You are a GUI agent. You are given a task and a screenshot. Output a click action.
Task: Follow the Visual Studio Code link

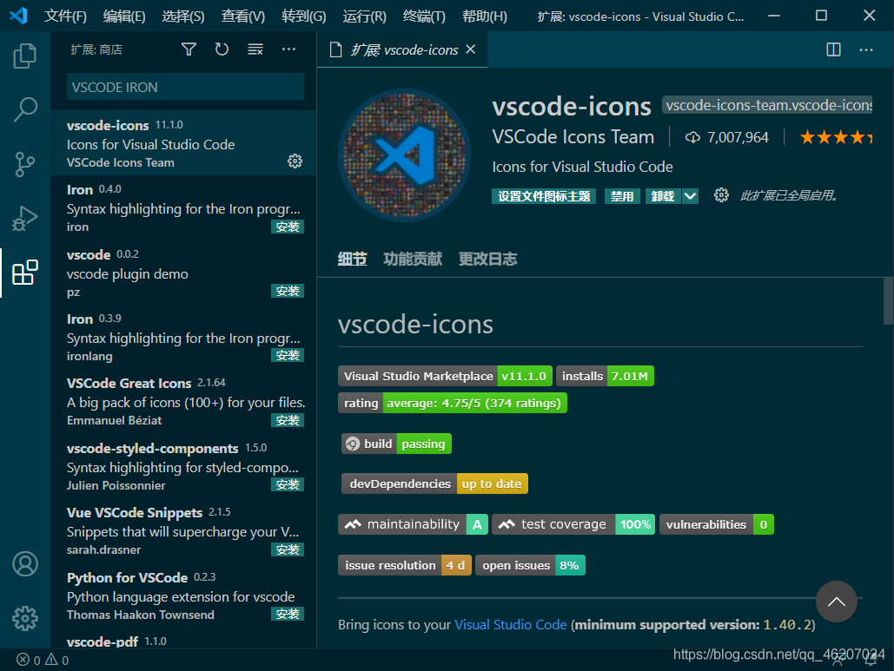click(510, 625)
